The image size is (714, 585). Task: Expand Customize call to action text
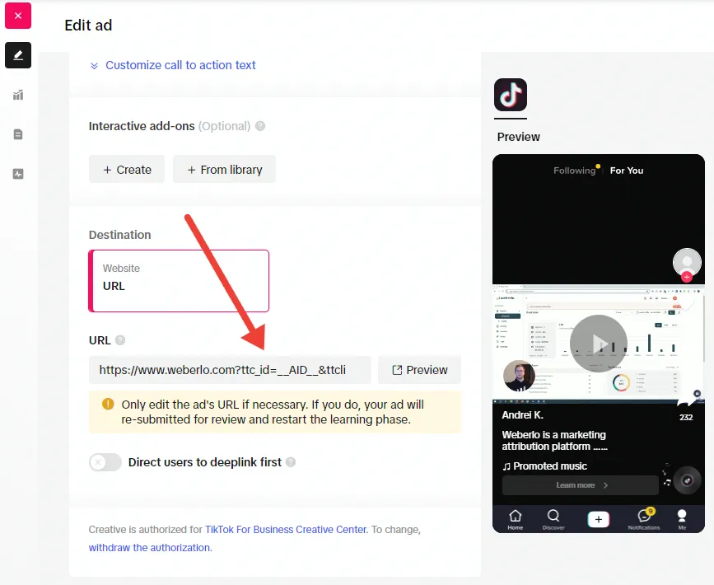click(x=173, y=65)
